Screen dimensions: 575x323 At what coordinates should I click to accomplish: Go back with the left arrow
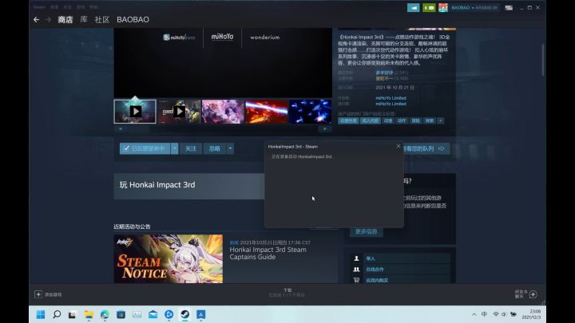tap(36, 20)
